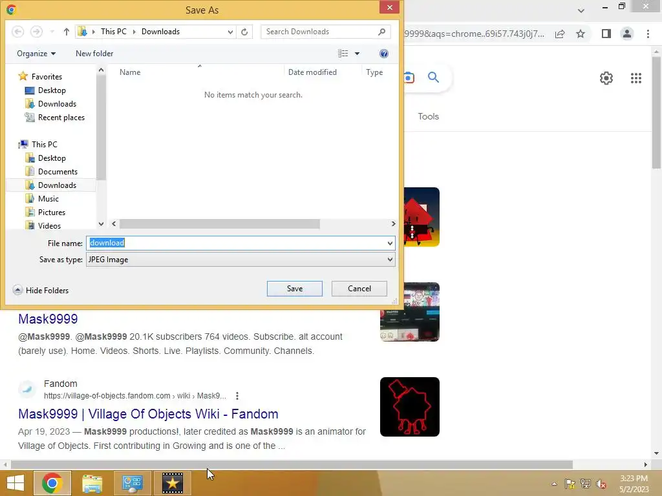
Task: Expand the File name dropdown arrow
Action: 390,243
